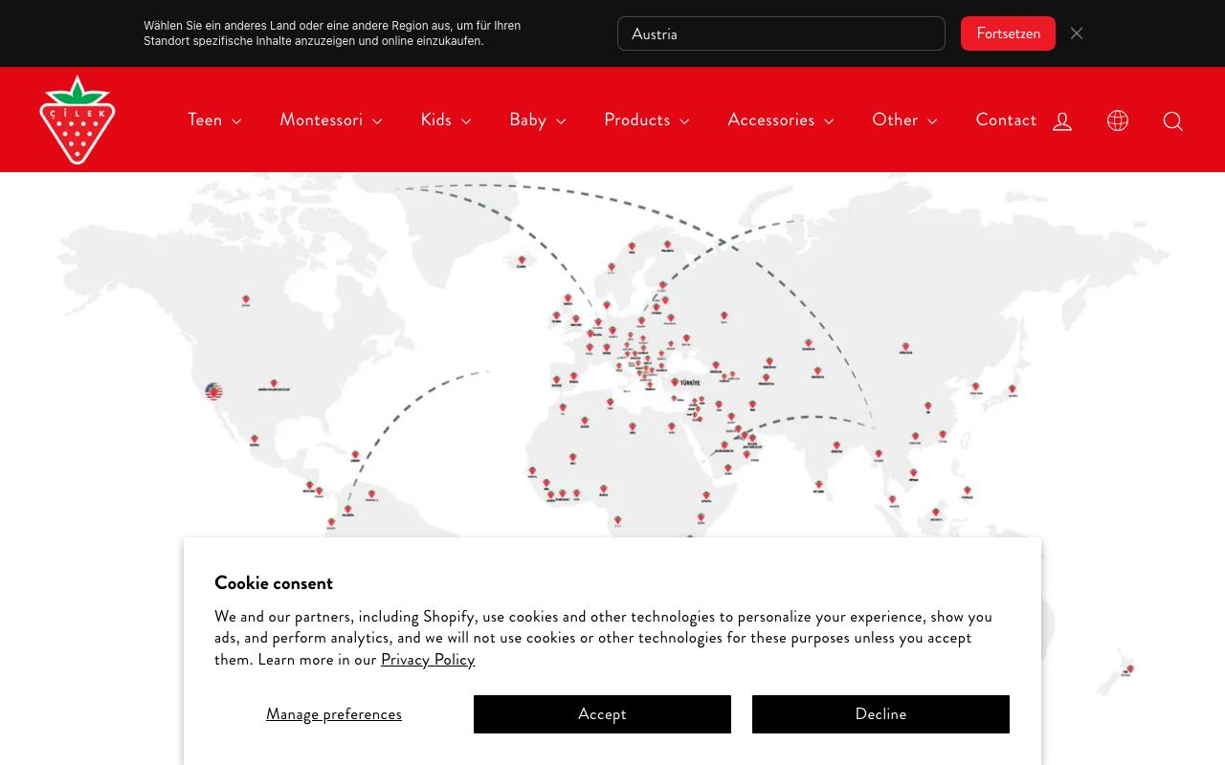Click the 'TÜRKİYE' map label

point(690,382)
